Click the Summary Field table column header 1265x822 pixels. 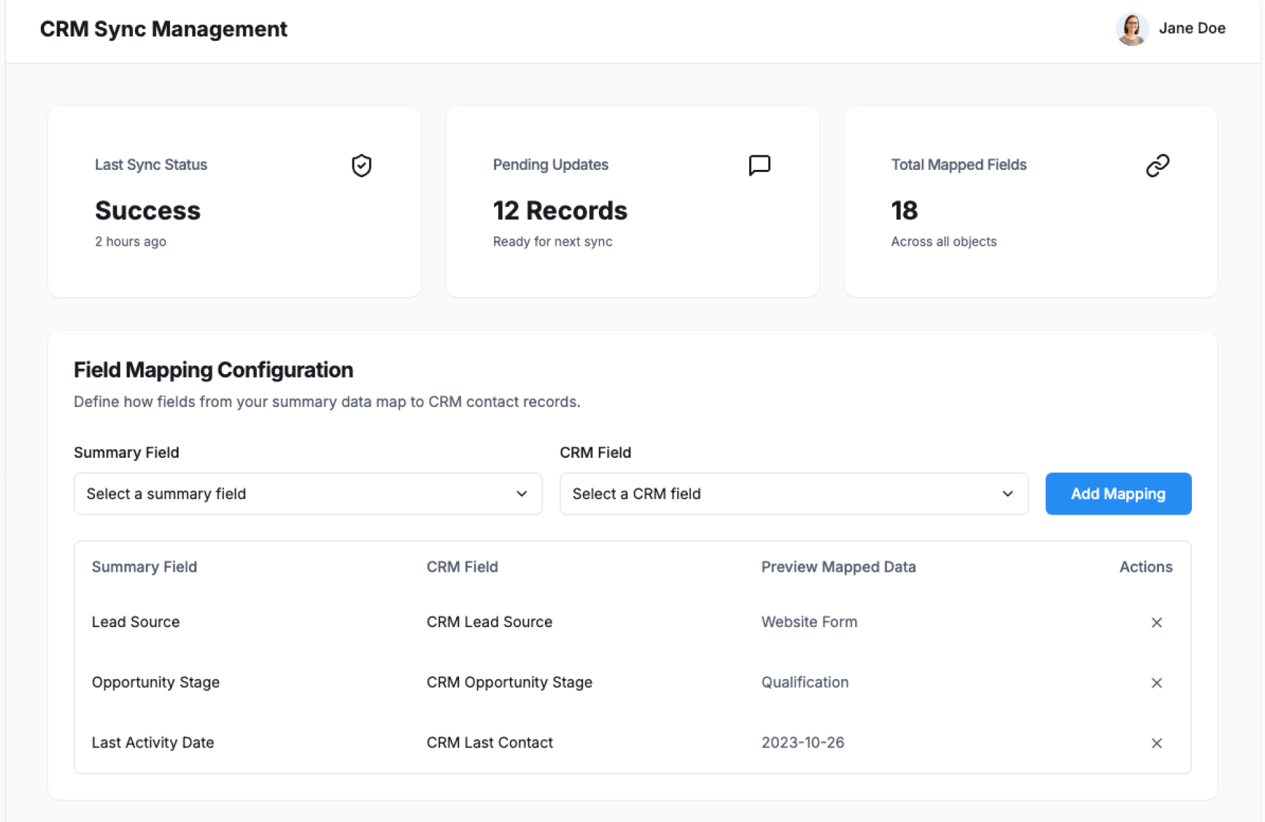pyautogui.click(x=144, y=567)
